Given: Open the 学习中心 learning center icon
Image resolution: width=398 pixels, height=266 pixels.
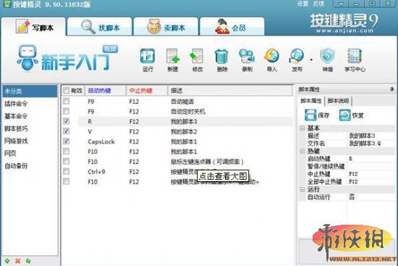Looking at the screenshot, I should [355, 57].
